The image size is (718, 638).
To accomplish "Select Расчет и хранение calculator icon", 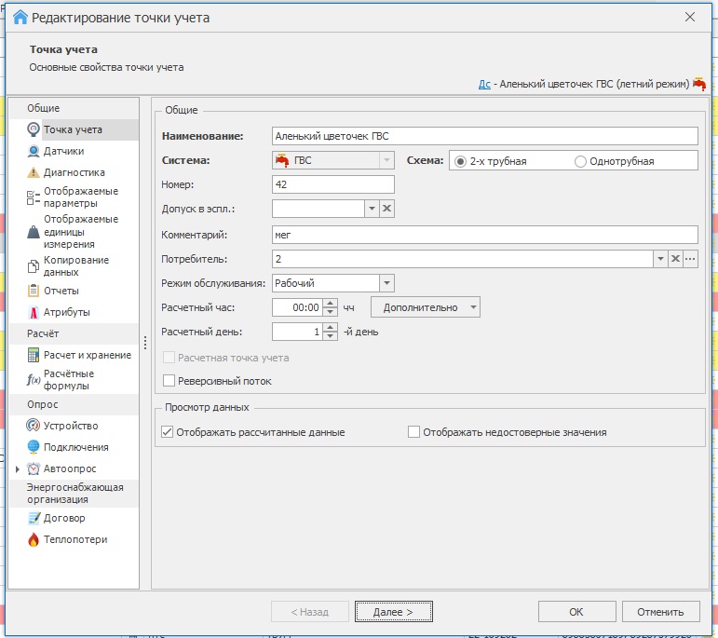I will click(x=33, y=355).
